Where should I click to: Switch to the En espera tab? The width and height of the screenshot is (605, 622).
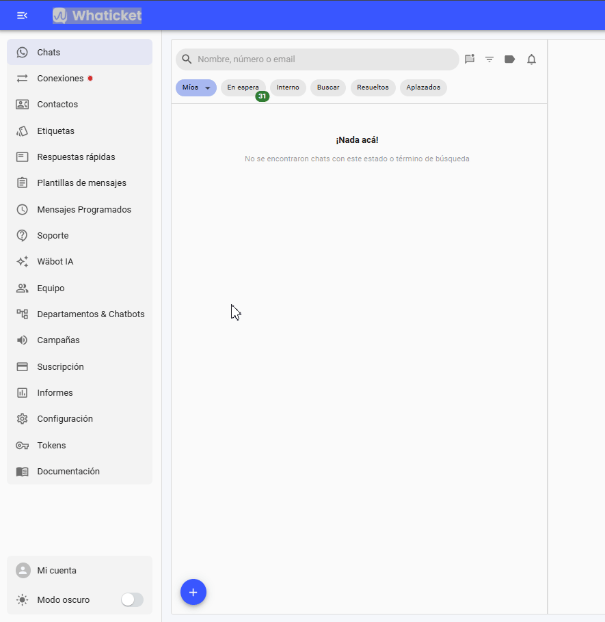point(243,87)
